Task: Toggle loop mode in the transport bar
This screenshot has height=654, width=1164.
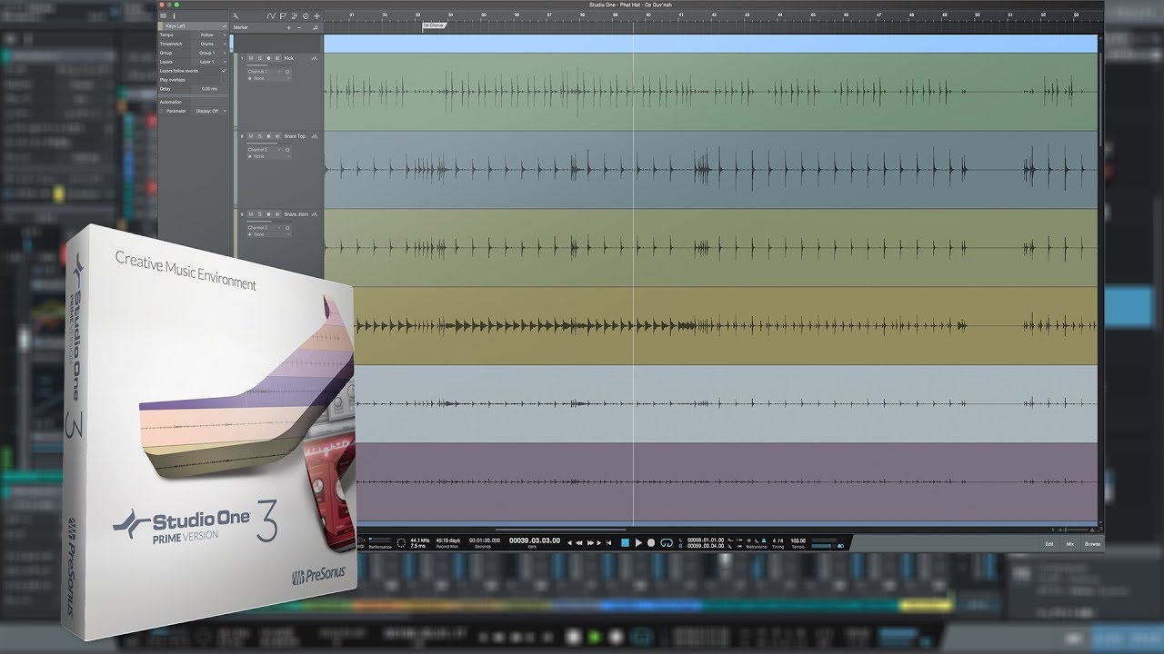Action: 667,542
